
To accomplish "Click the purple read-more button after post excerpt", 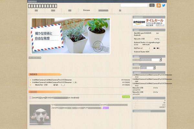I will (106, 108).
